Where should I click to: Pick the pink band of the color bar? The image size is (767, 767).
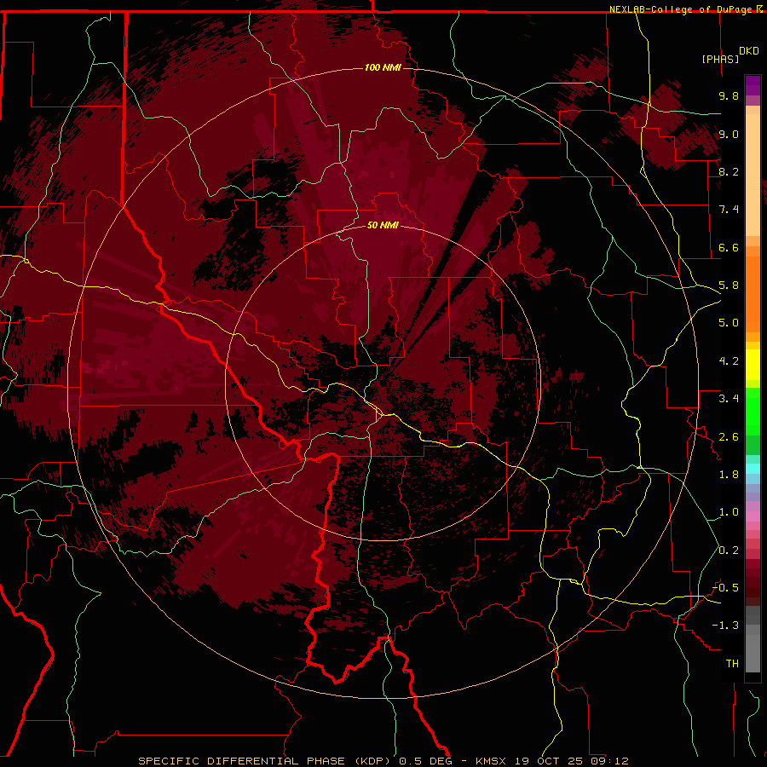pyautogui.click(x=753, y=516)
